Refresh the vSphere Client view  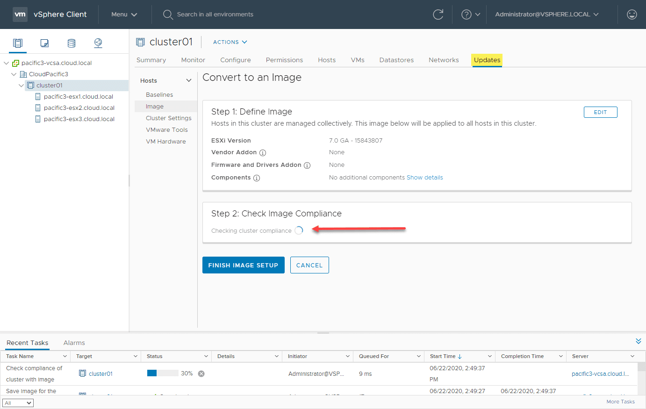pos(438,14)
